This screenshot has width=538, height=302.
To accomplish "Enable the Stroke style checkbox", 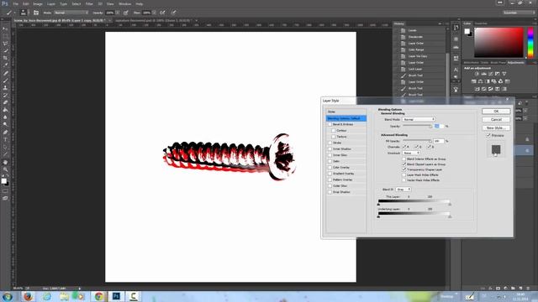I will 330,143.
